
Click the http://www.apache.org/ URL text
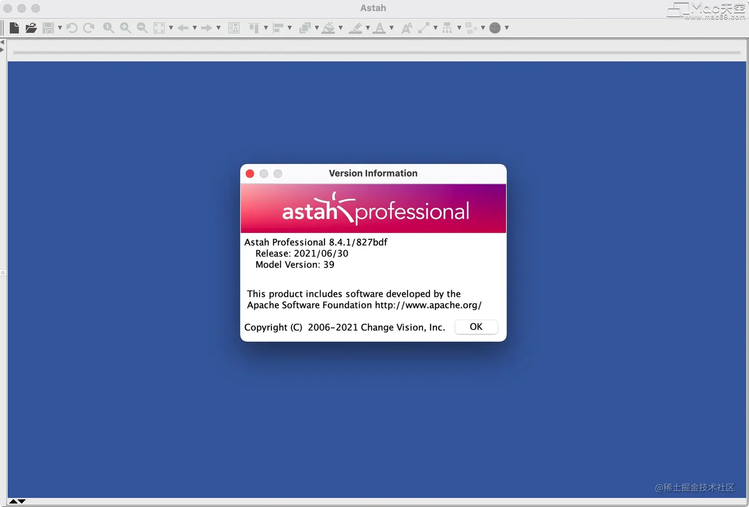(x=428, y=305)
